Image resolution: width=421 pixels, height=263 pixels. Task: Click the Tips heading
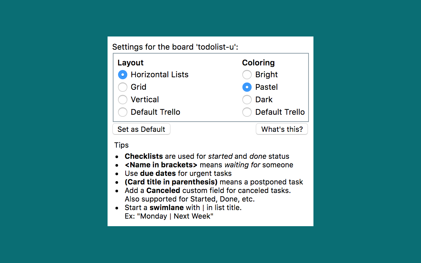coord(121,145)
